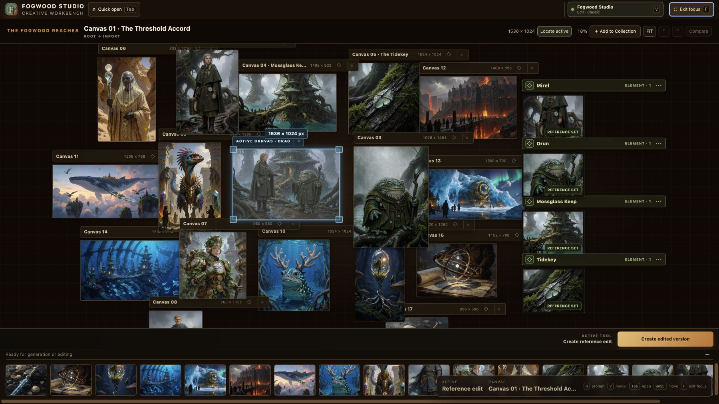Open Mossglass Keep element more options menu
The height and width of the screenshot is (404, 719).
[x=659, y=202]
